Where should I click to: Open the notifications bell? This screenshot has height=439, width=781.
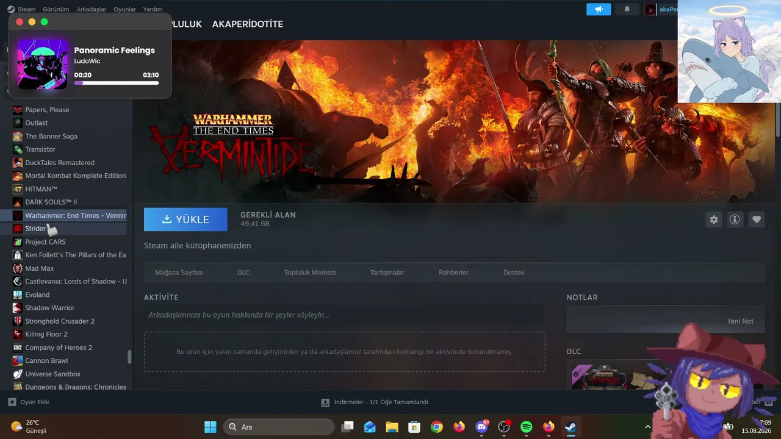(x=627, y=9)
